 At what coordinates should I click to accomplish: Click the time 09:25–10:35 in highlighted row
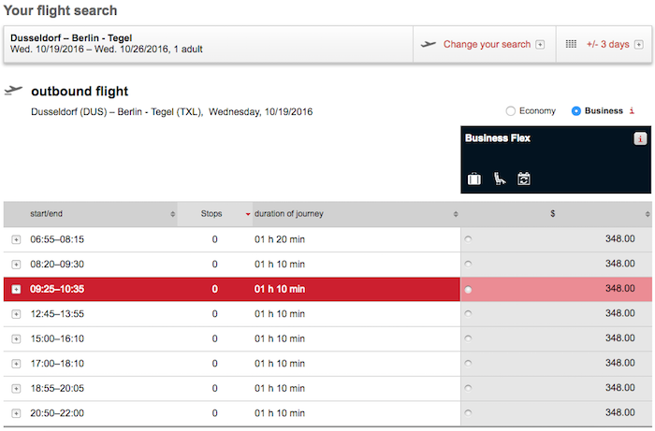click(57, 289)
